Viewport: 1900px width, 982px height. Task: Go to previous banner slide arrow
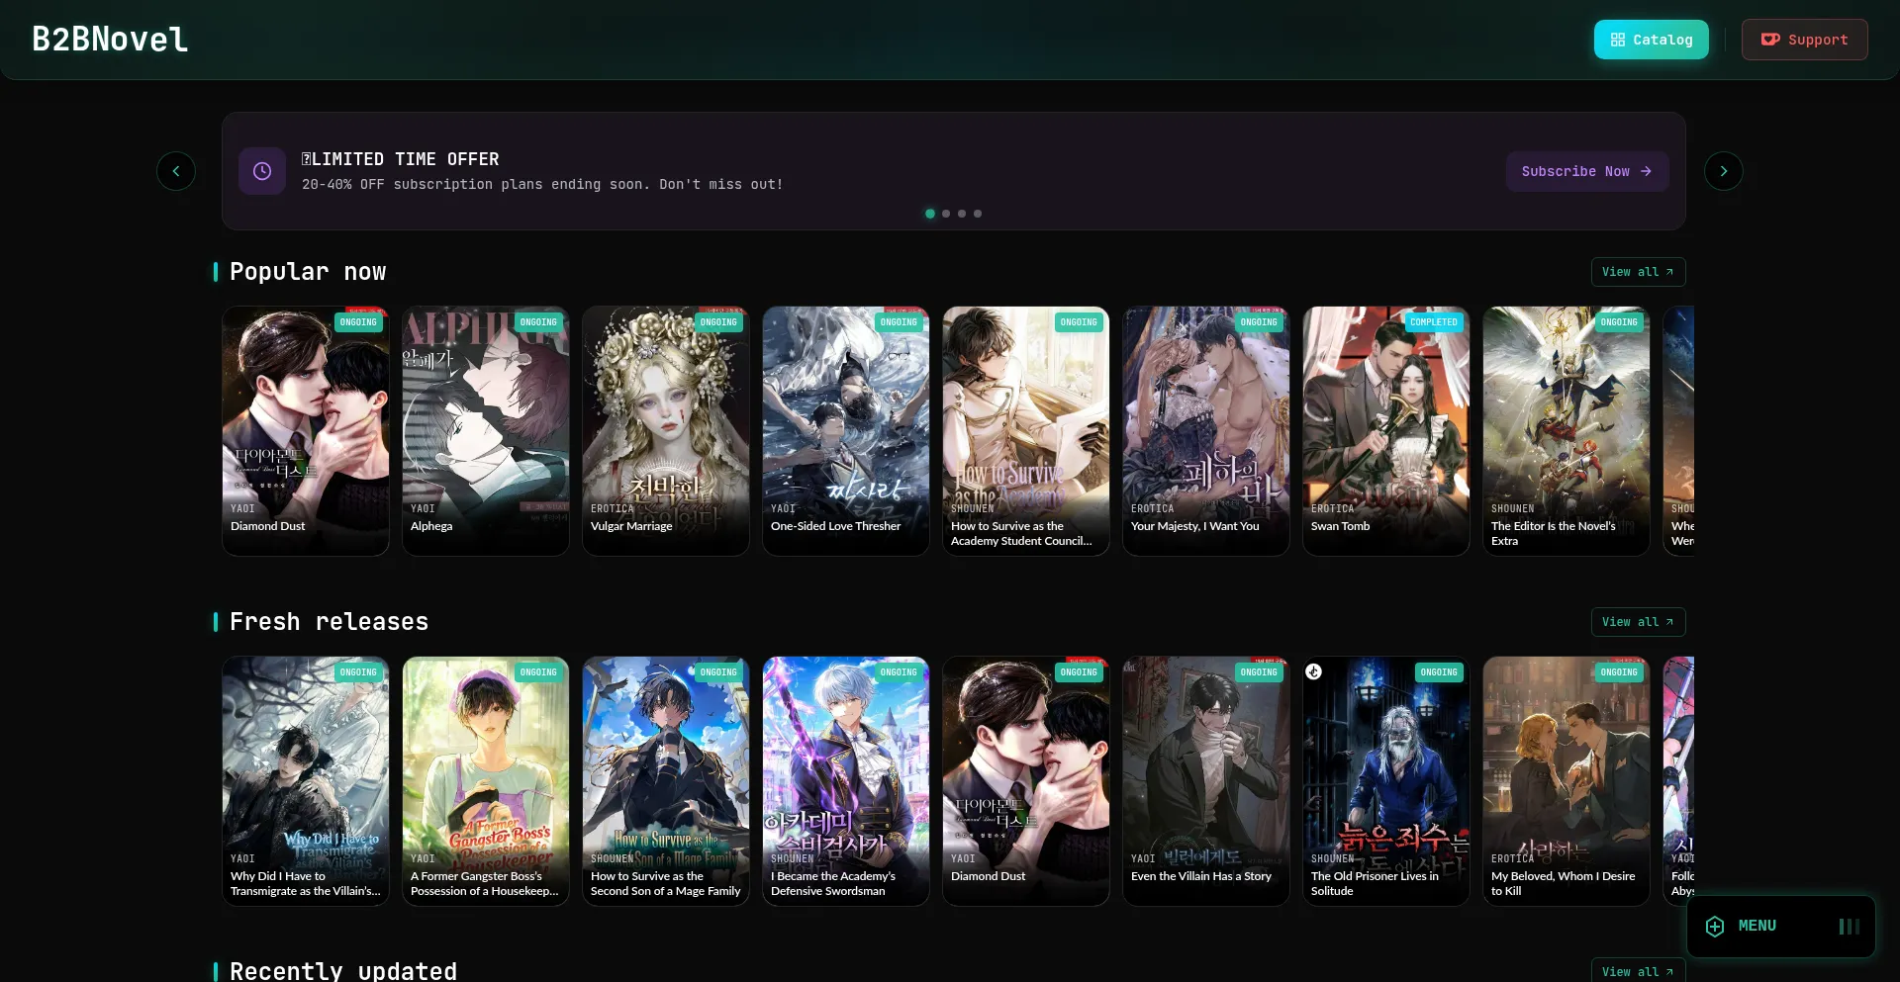point(176,171)
